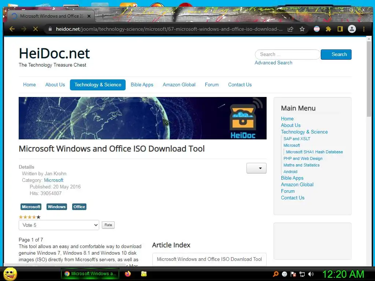Focus the Search text field
Screen dimensions: 375x281
point(287,55)
